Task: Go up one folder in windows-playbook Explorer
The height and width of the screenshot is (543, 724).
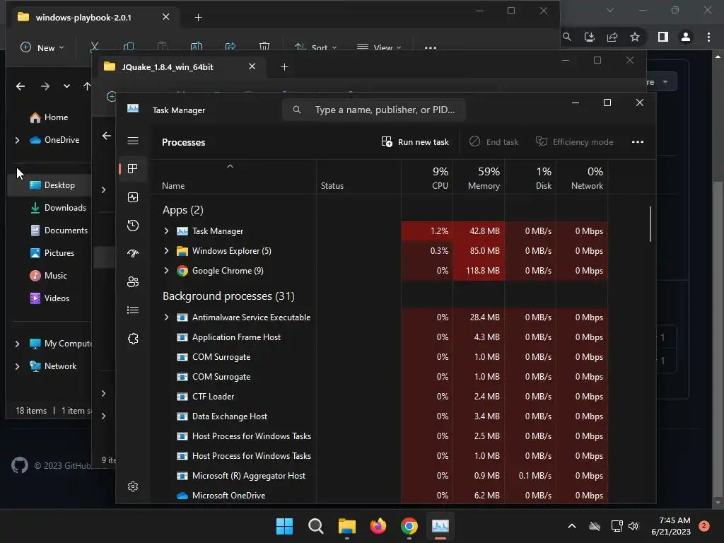Action: coord(87,86)
